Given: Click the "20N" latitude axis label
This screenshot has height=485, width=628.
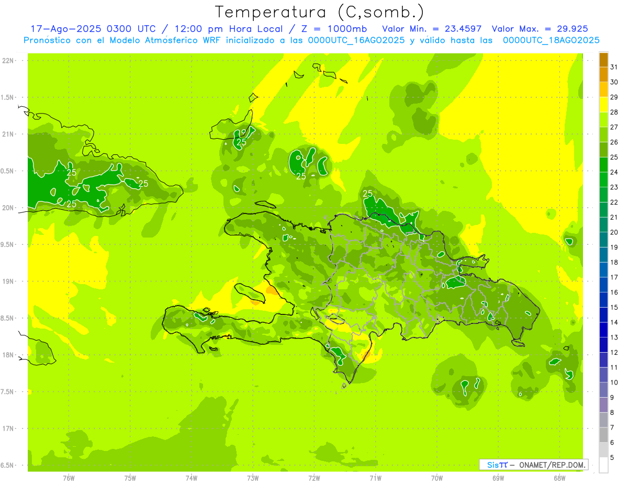Looking at the screenshot, I should point(8,208).
